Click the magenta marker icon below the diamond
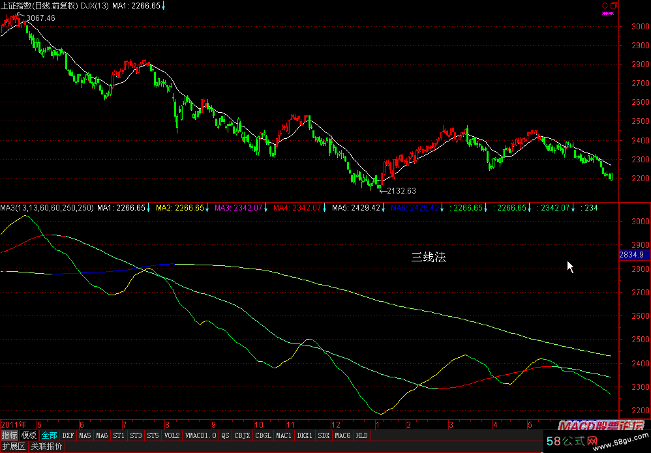This screenshot has width=651, height=453. pyautogui.click(x=608, y=13)
